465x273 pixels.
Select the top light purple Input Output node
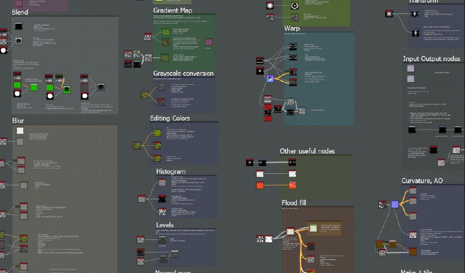click(410, 69)
